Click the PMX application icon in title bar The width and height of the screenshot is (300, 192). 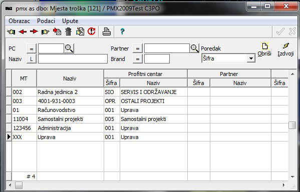[x=9, y=8]
